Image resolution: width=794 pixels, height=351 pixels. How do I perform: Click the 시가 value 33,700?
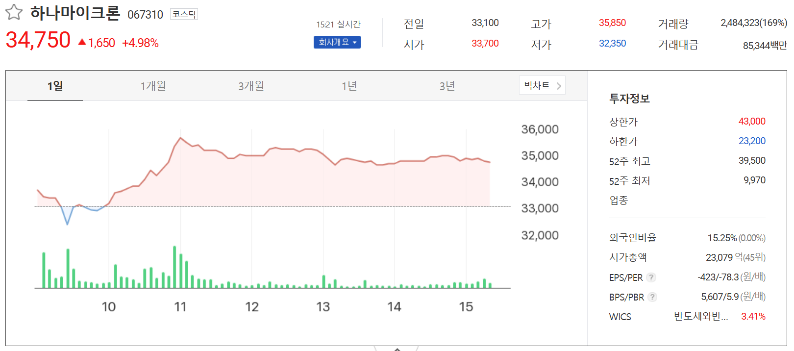[x=485, y=44]
